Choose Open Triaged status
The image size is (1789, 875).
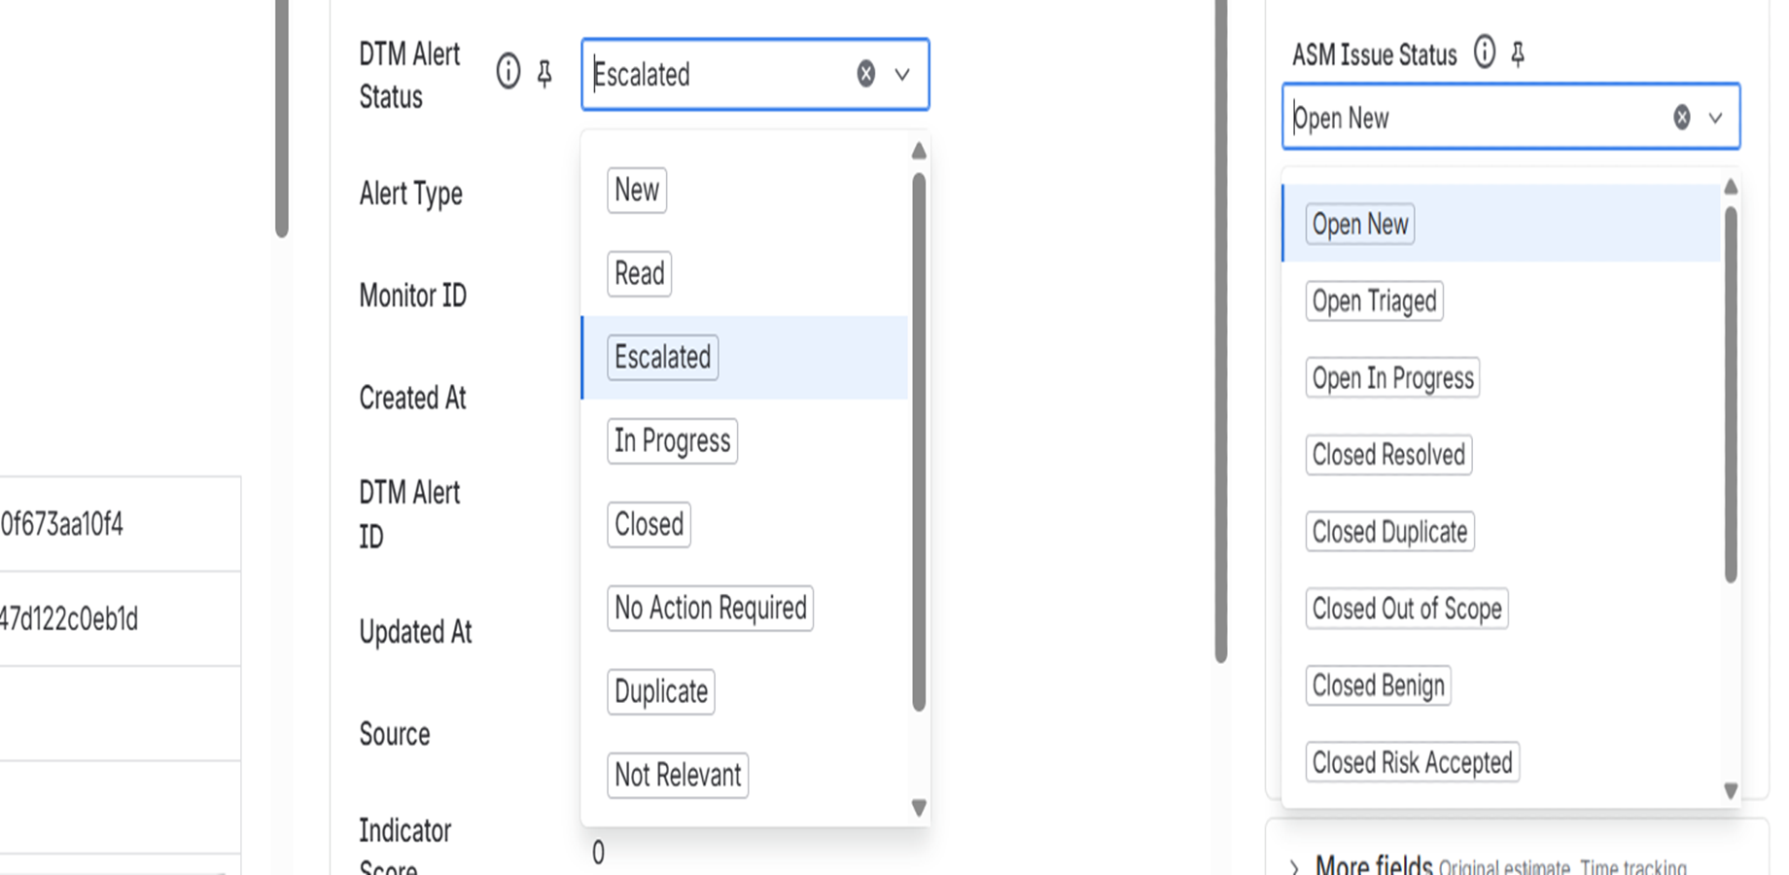click(x=1374, y=301)
